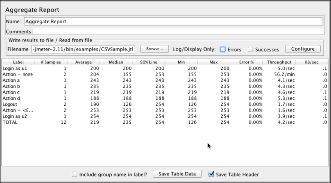The image size is (331, 183).
Task: Tick the Successes checkbox
Action: [250, 49]
